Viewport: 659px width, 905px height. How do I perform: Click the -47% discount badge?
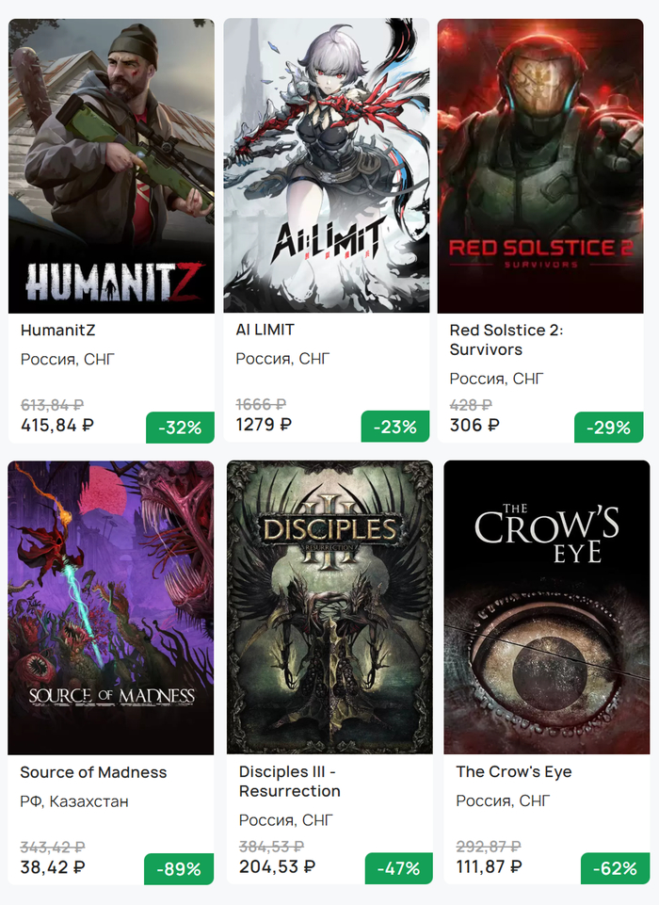399,868
